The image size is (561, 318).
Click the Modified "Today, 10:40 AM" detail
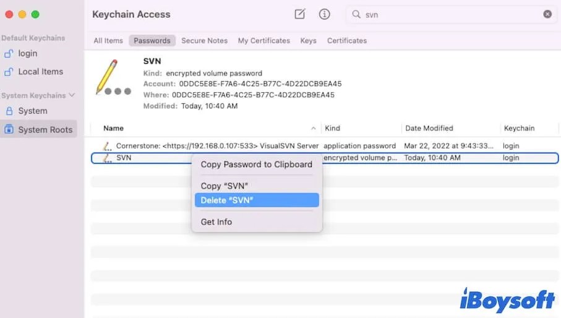tap(209, 106)
